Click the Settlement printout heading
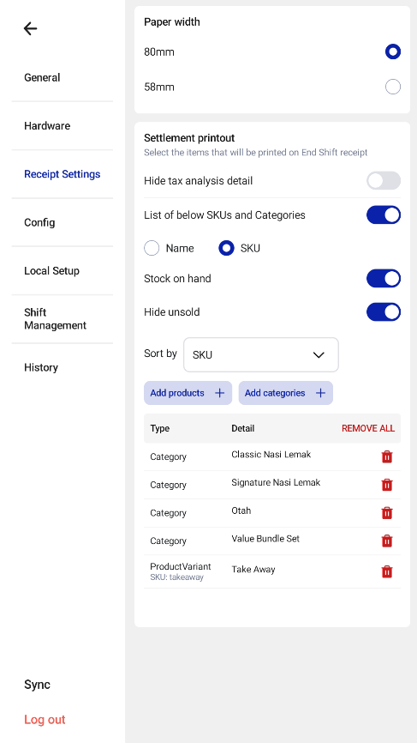417x743 pixels. tap(189, 138)
